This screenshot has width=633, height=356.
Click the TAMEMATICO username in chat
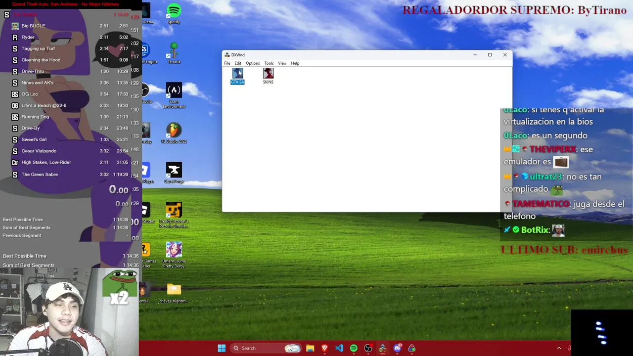pos(541,204)
